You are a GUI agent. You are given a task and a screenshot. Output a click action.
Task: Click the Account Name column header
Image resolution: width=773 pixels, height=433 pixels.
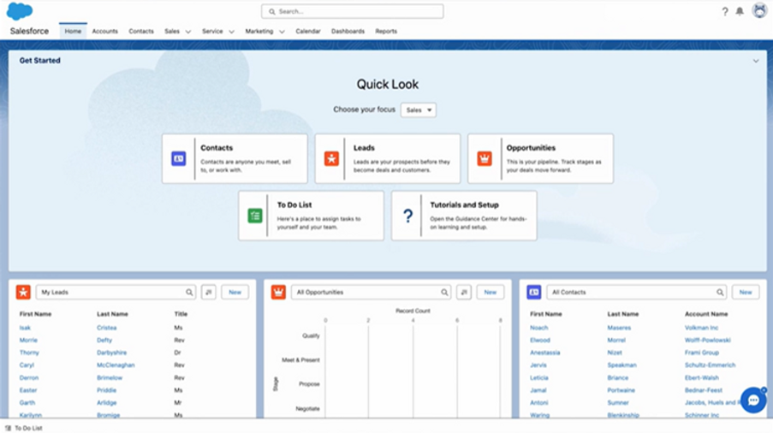coord(706,314)
